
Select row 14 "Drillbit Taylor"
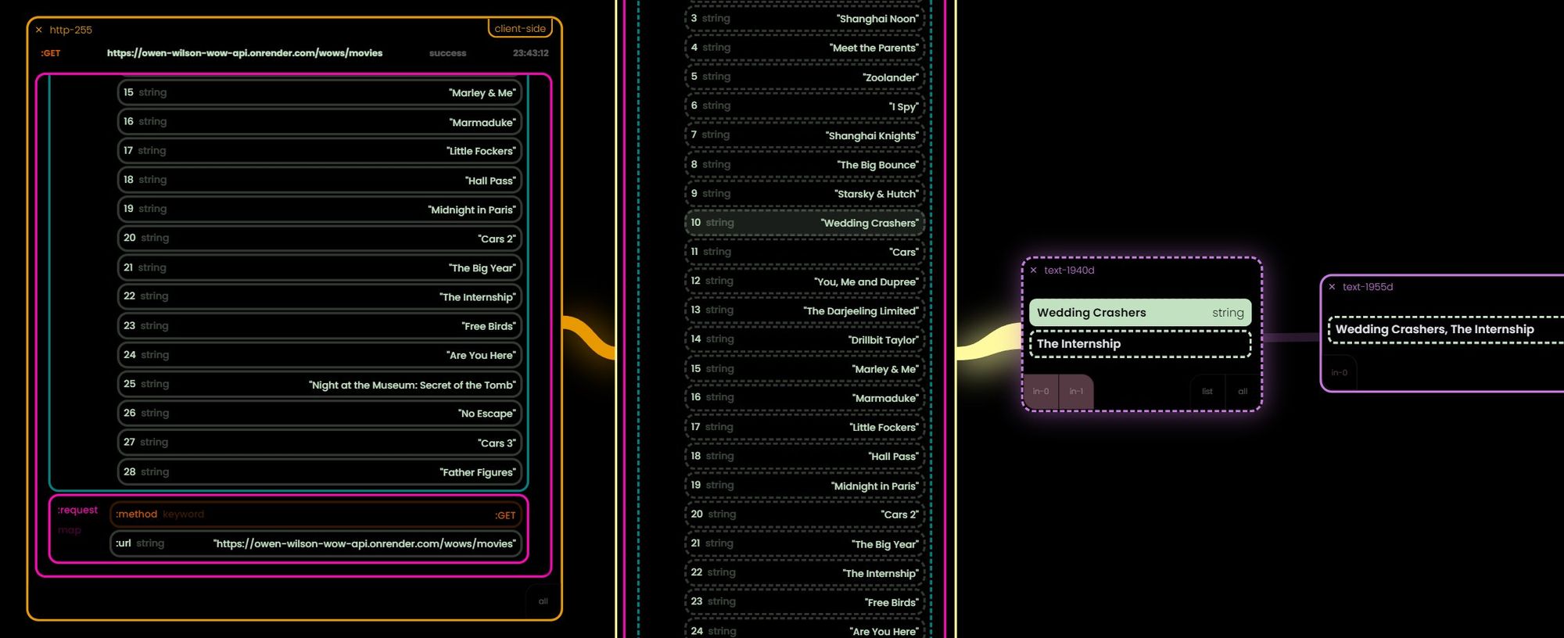point(805,339)
